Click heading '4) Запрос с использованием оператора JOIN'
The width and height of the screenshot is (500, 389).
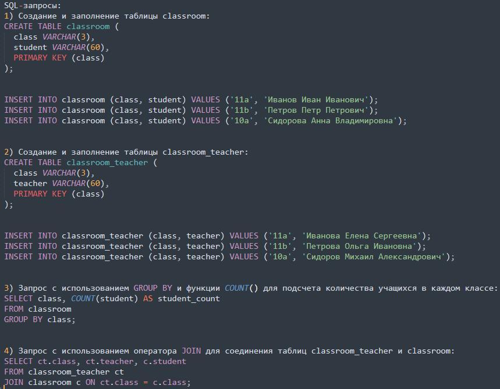tap(229, 351)
